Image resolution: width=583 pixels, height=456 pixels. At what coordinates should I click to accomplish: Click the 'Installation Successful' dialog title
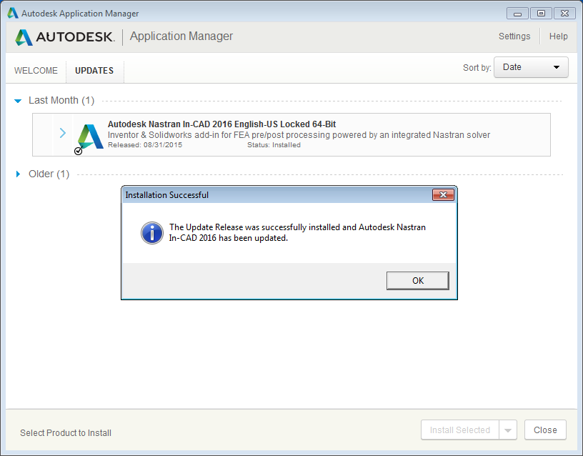[x=166, y=195]
